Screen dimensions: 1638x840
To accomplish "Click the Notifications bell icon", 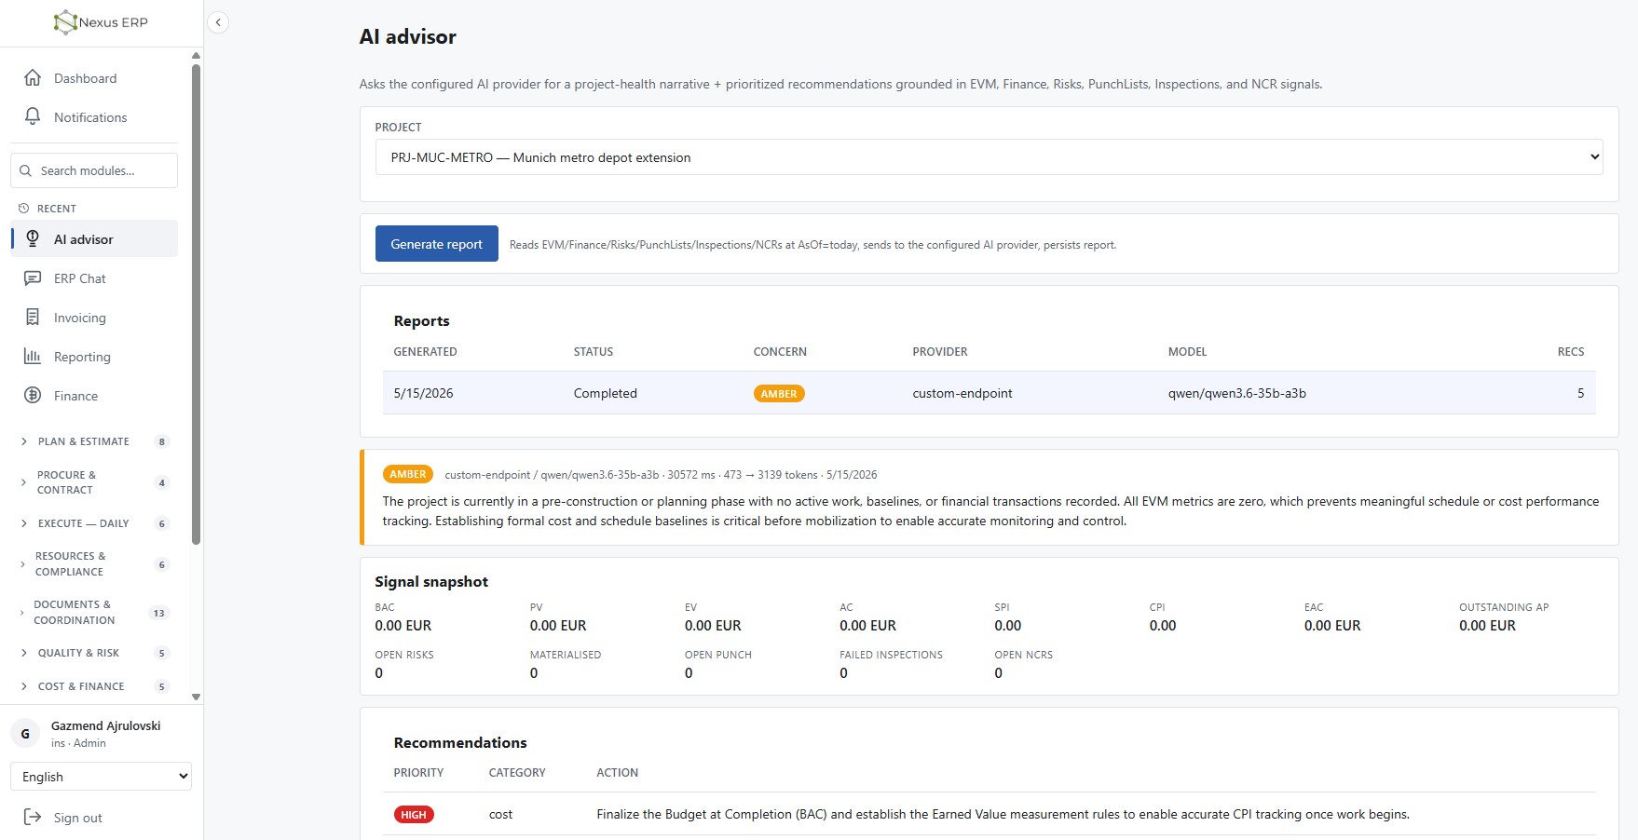I will click(33, 116).
